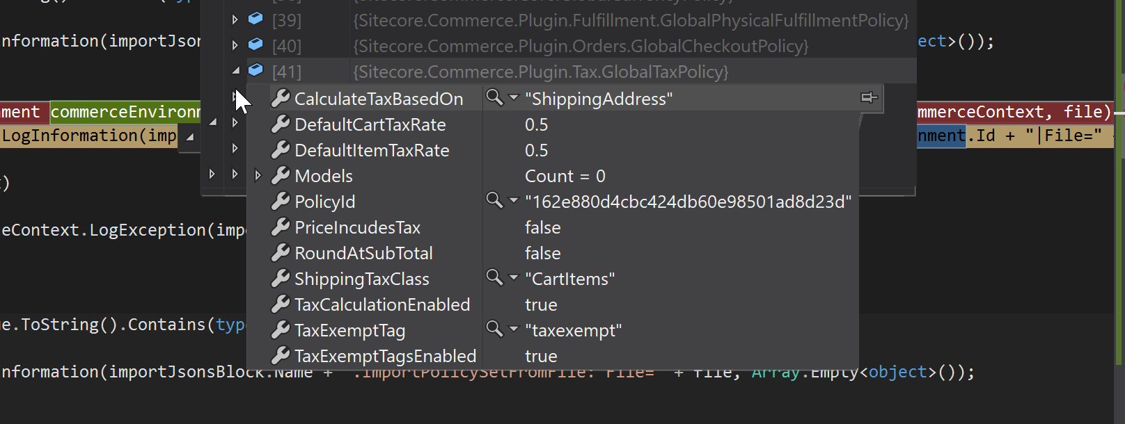Screen dimensions: 1125x424
Task: Click the wrench icon beside DefaultCartTaxRate
Action: coord(281,124)
